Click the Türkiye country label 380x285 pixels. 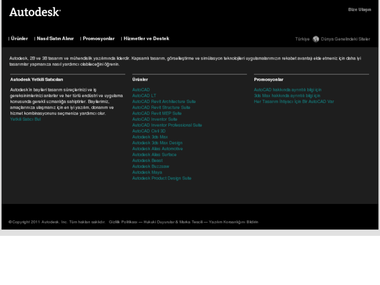(x=302, y=39)
